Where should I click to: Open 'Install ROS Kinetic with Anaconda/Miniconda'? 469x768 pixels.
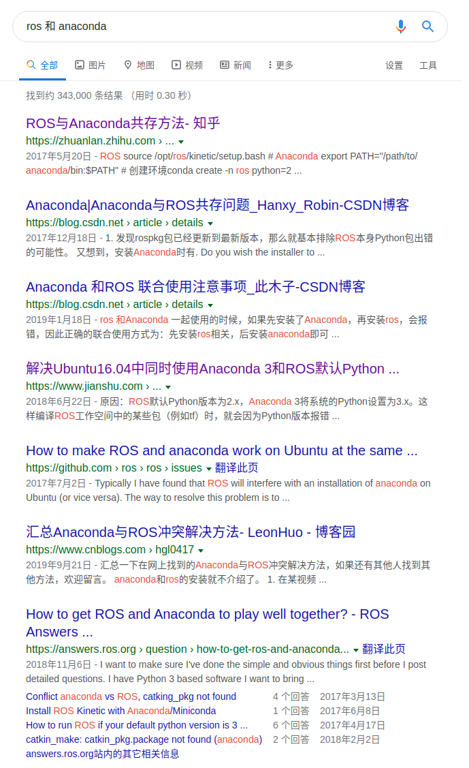click(x=120, y=711)
